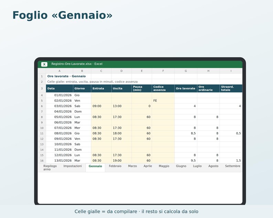Click the 'Ore ordinarie' heading cell
Screen dimensions: 273x218
click(x=208, y=89)
